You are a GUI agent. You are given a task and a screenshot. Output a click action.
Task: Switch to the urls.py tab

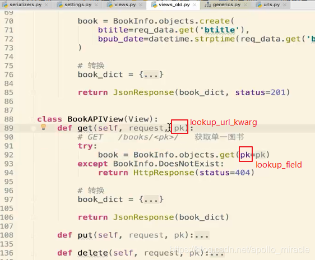coord(271,4)
